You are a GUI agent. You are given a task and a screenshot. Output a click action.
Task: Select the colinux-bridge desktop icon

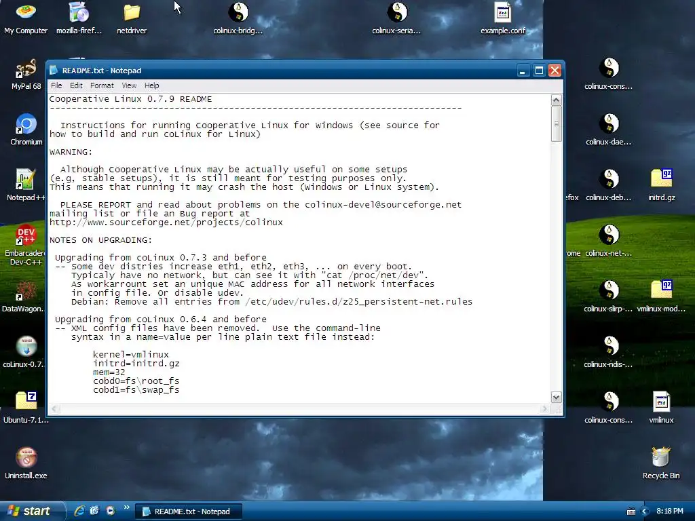pyautogui.click(x=238, y=18)
